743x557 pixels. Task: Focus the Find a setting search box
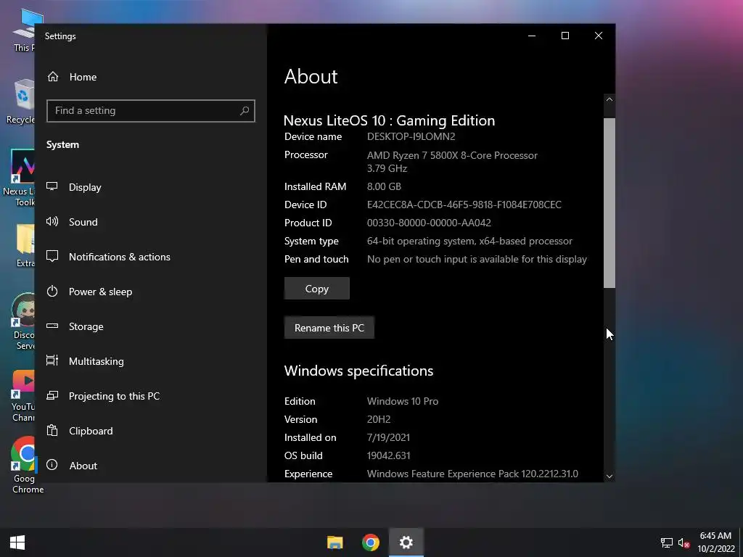151,111
